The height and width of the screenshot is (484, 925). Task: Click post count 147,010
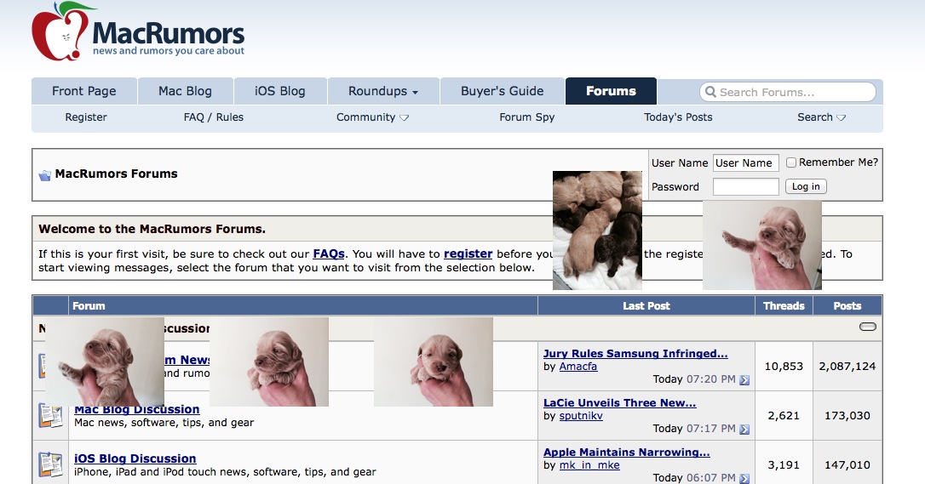point(847,465)
